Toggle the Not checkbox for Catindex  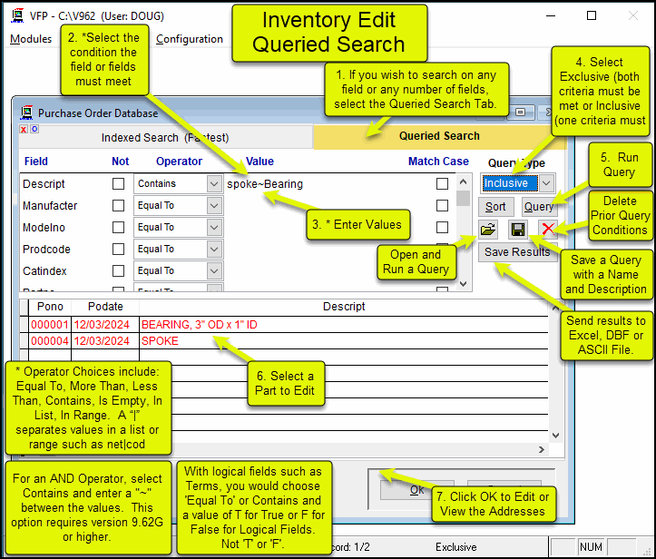(118, 270)
